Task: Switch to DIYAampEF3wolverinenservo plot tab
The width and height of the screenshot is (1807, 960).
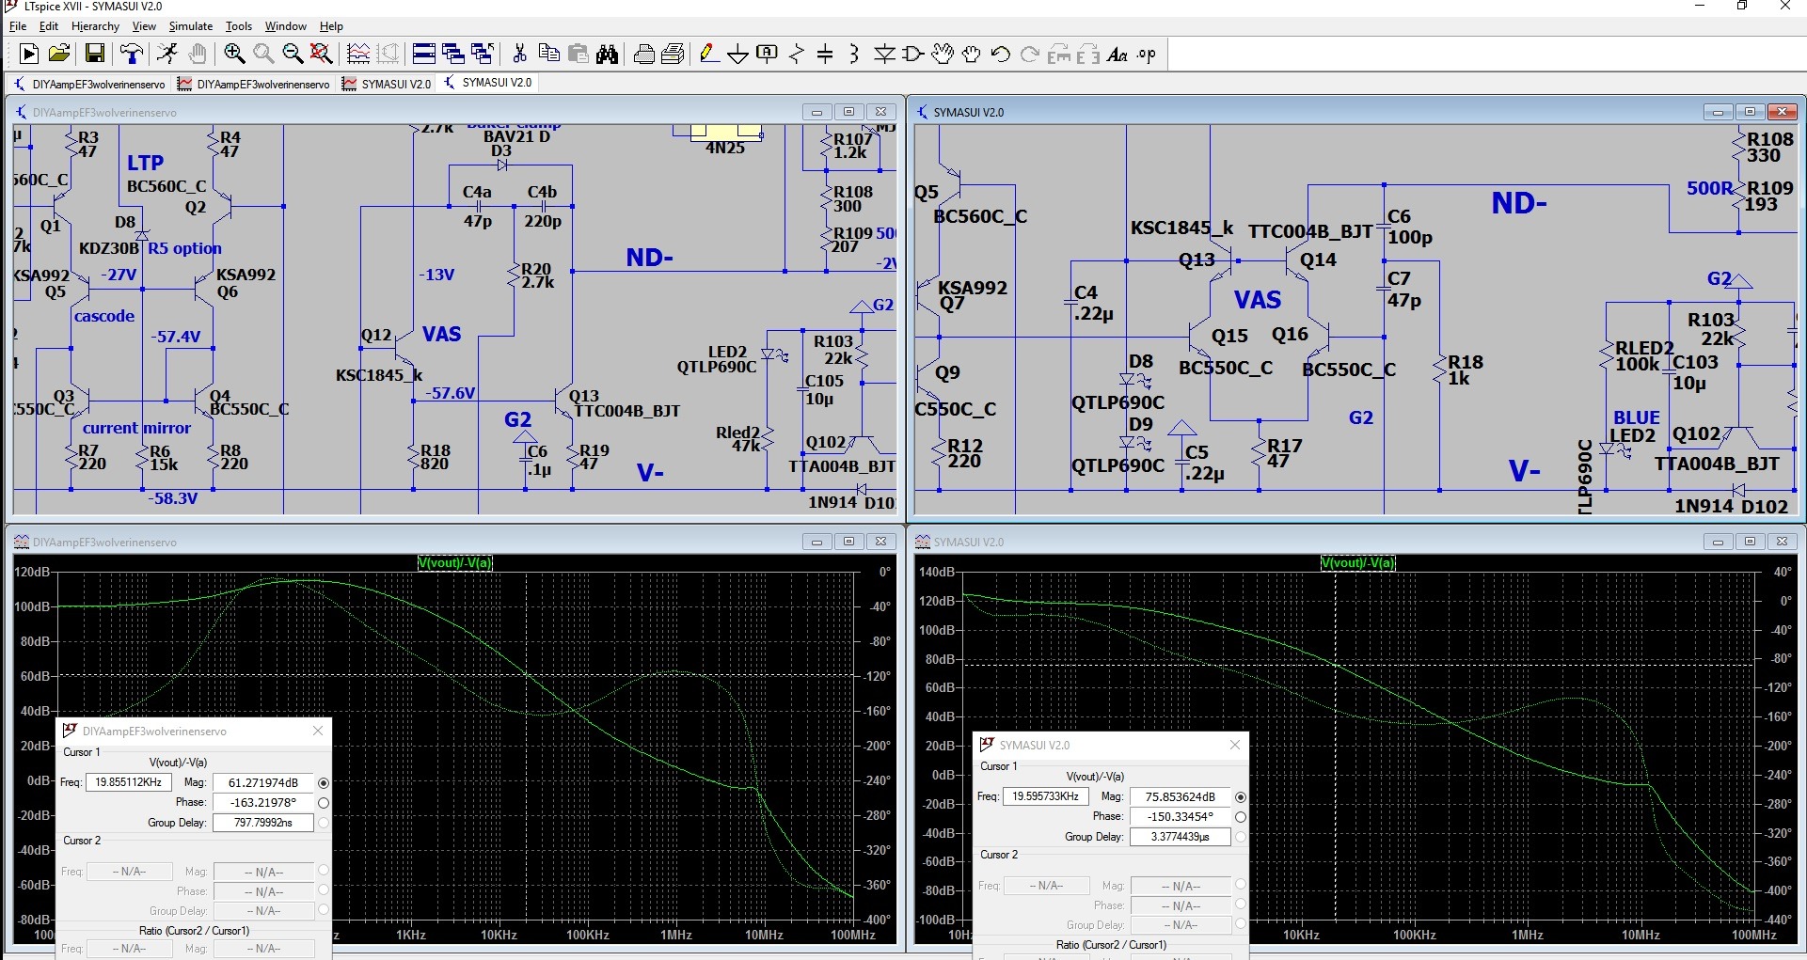Action: click(x=254, y=84)
